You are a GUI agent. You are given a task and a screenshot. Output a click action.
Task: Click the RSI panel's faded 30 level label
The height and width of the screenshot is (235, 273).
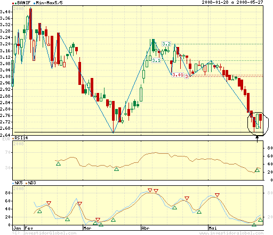pos(7,168)
